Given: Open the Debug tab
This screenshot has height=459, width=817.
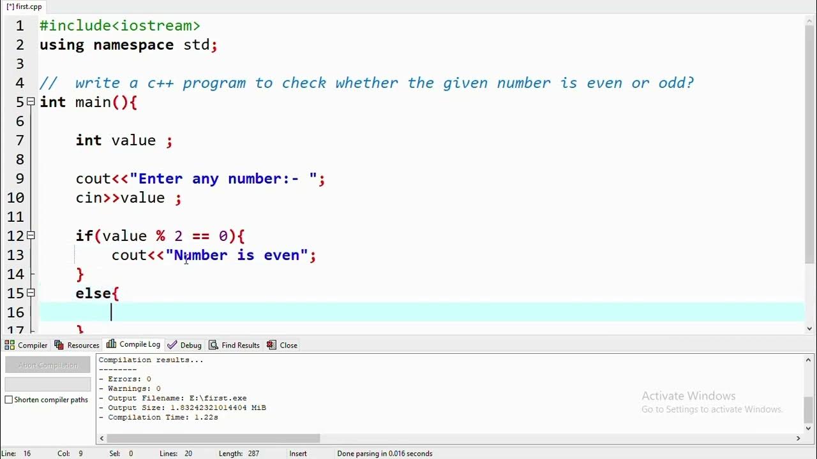Looking at the screenshot, I should click(x=184, y=345).
